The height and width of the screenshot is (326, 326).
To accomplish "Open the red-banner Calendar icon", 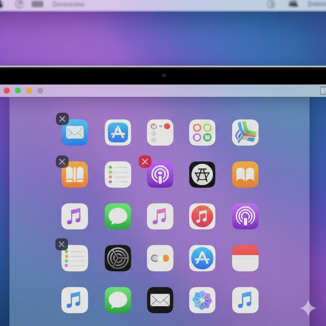I will (245, 258).
